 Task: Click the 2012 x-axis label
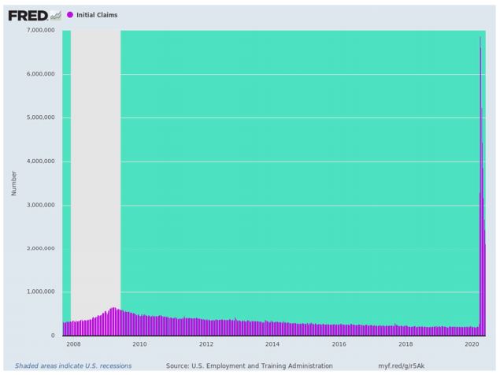coord(206,344)
